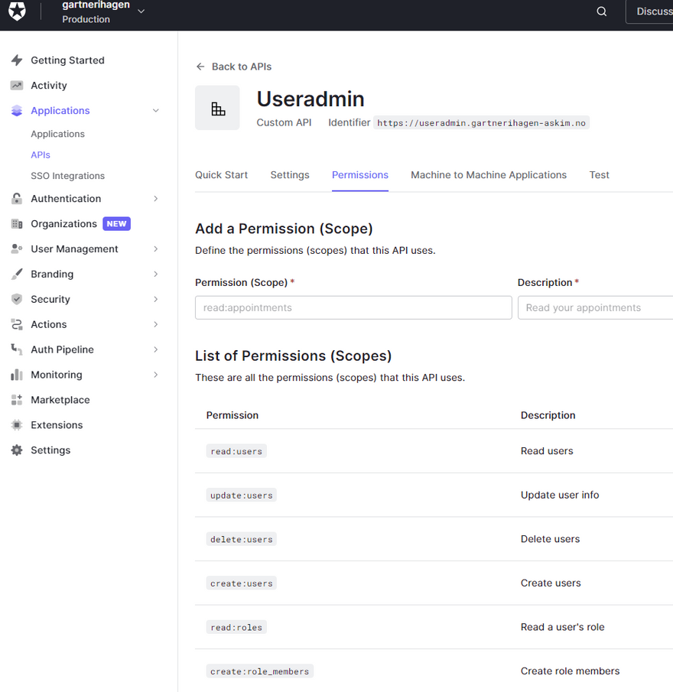The width and height of the screenshot is (673, 692).
Task: Click the Auth0 logo in the header
Action: [x=17, y=11]
